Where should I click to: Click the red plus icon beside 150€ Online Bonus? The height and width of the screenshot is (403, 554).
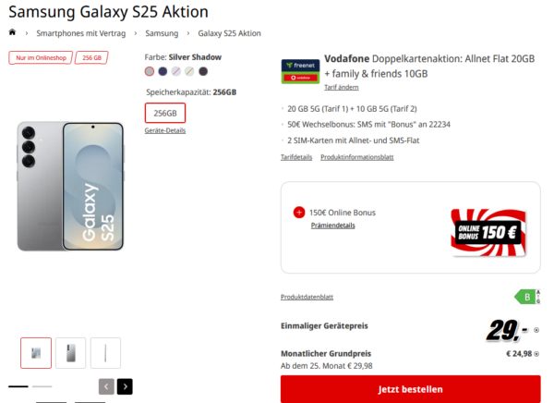point(298,212)
